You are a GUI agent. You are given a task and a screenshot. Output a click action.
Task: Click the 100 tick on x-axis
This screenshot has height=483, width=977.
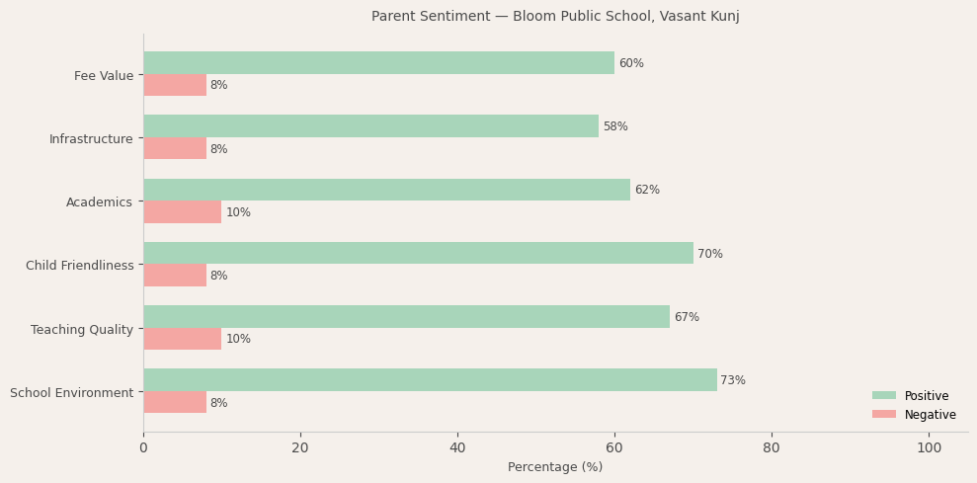(x=929, y=448)
